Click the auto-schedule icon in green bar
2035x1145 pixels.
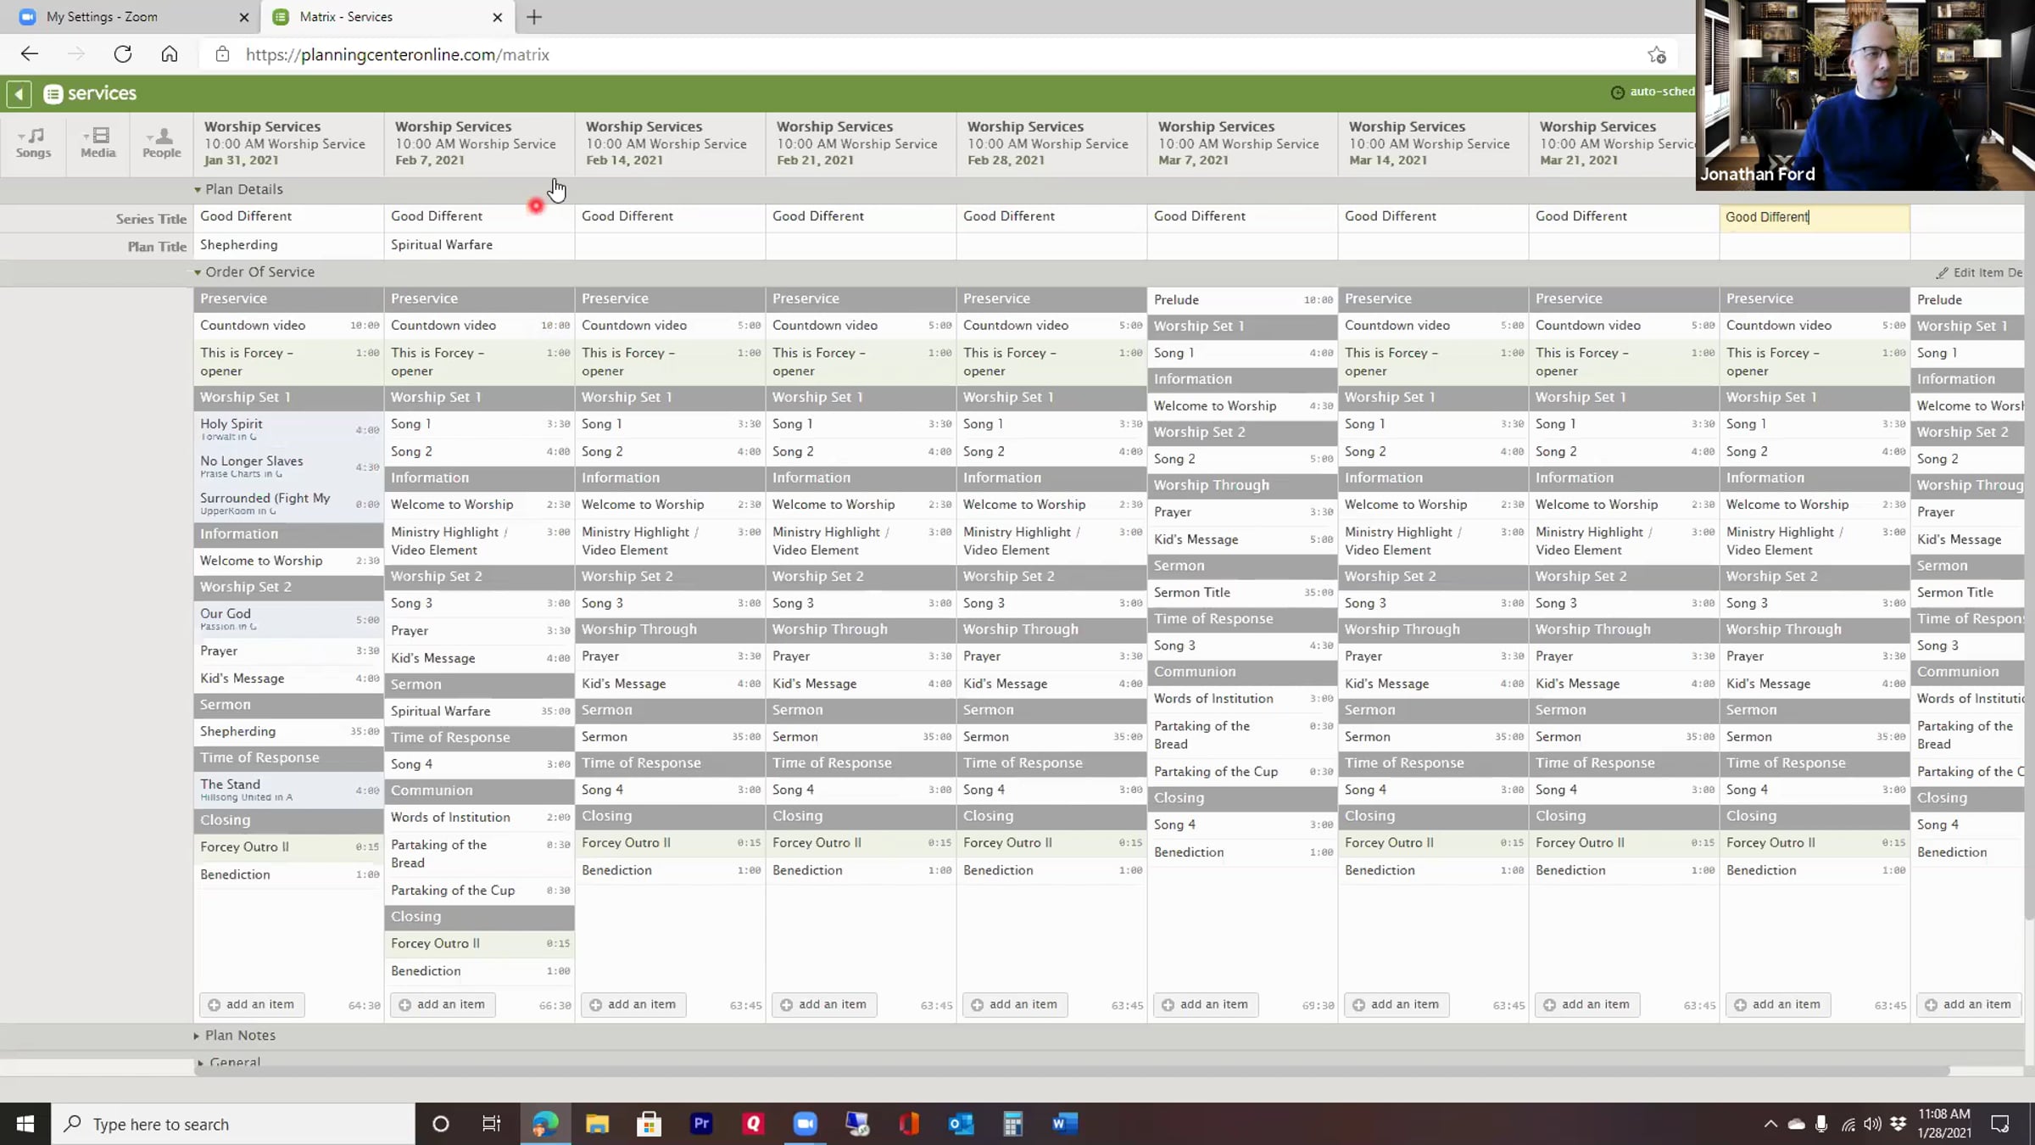pyautogui.click(x=1617, y=92)
